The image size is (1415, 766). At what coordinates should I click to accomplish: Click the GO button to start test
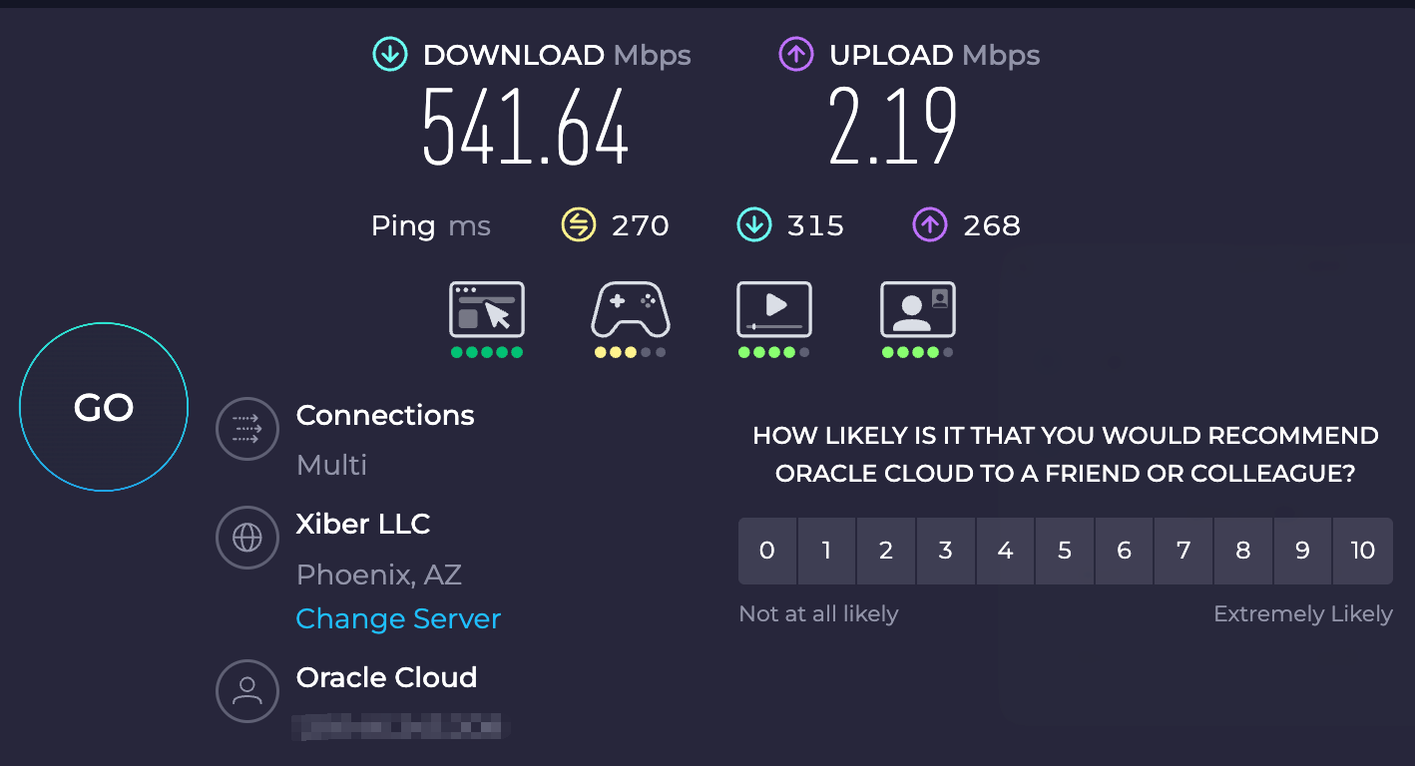(104, 407)
